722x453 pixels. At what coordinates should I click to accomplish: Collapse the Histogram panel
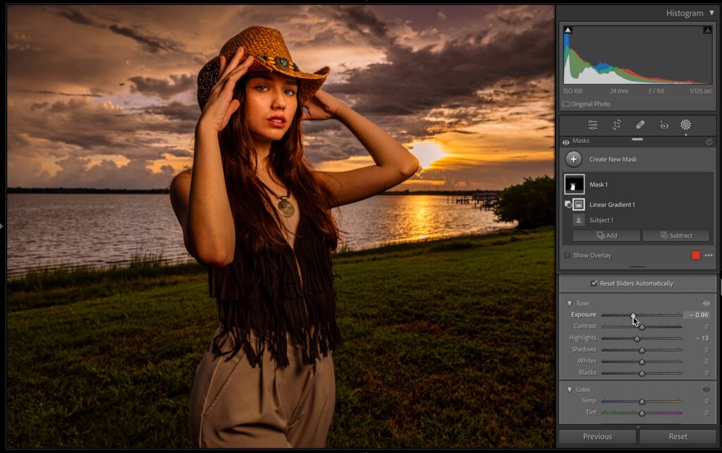pyautogui.click(x=711, y=13)
